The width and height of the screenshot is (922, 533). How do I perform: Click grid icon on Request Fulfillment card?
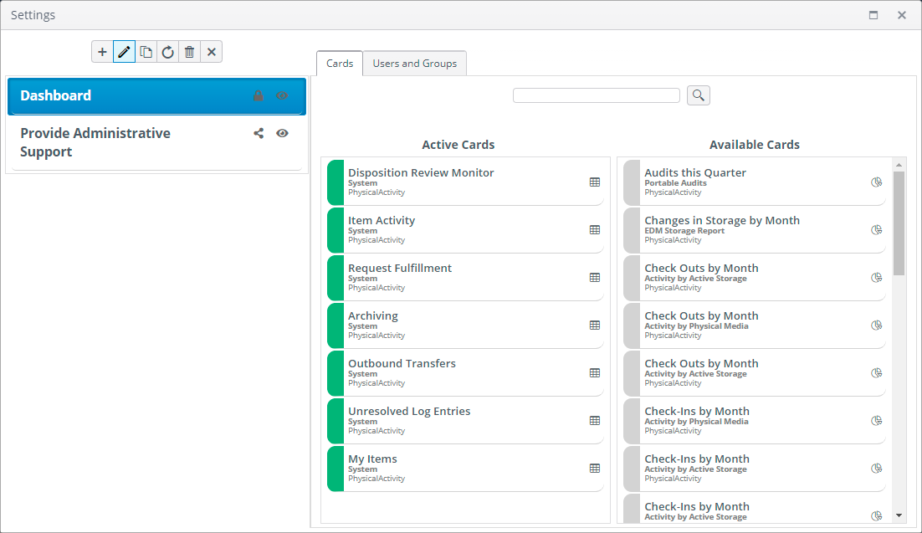(x=595, y=278)
